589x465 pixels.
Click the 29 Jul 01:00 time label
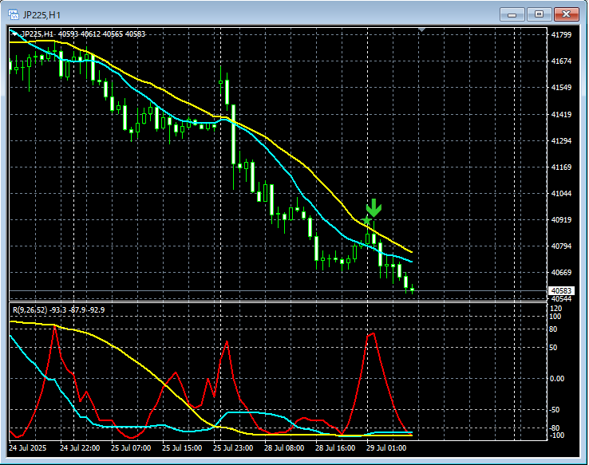386,448
